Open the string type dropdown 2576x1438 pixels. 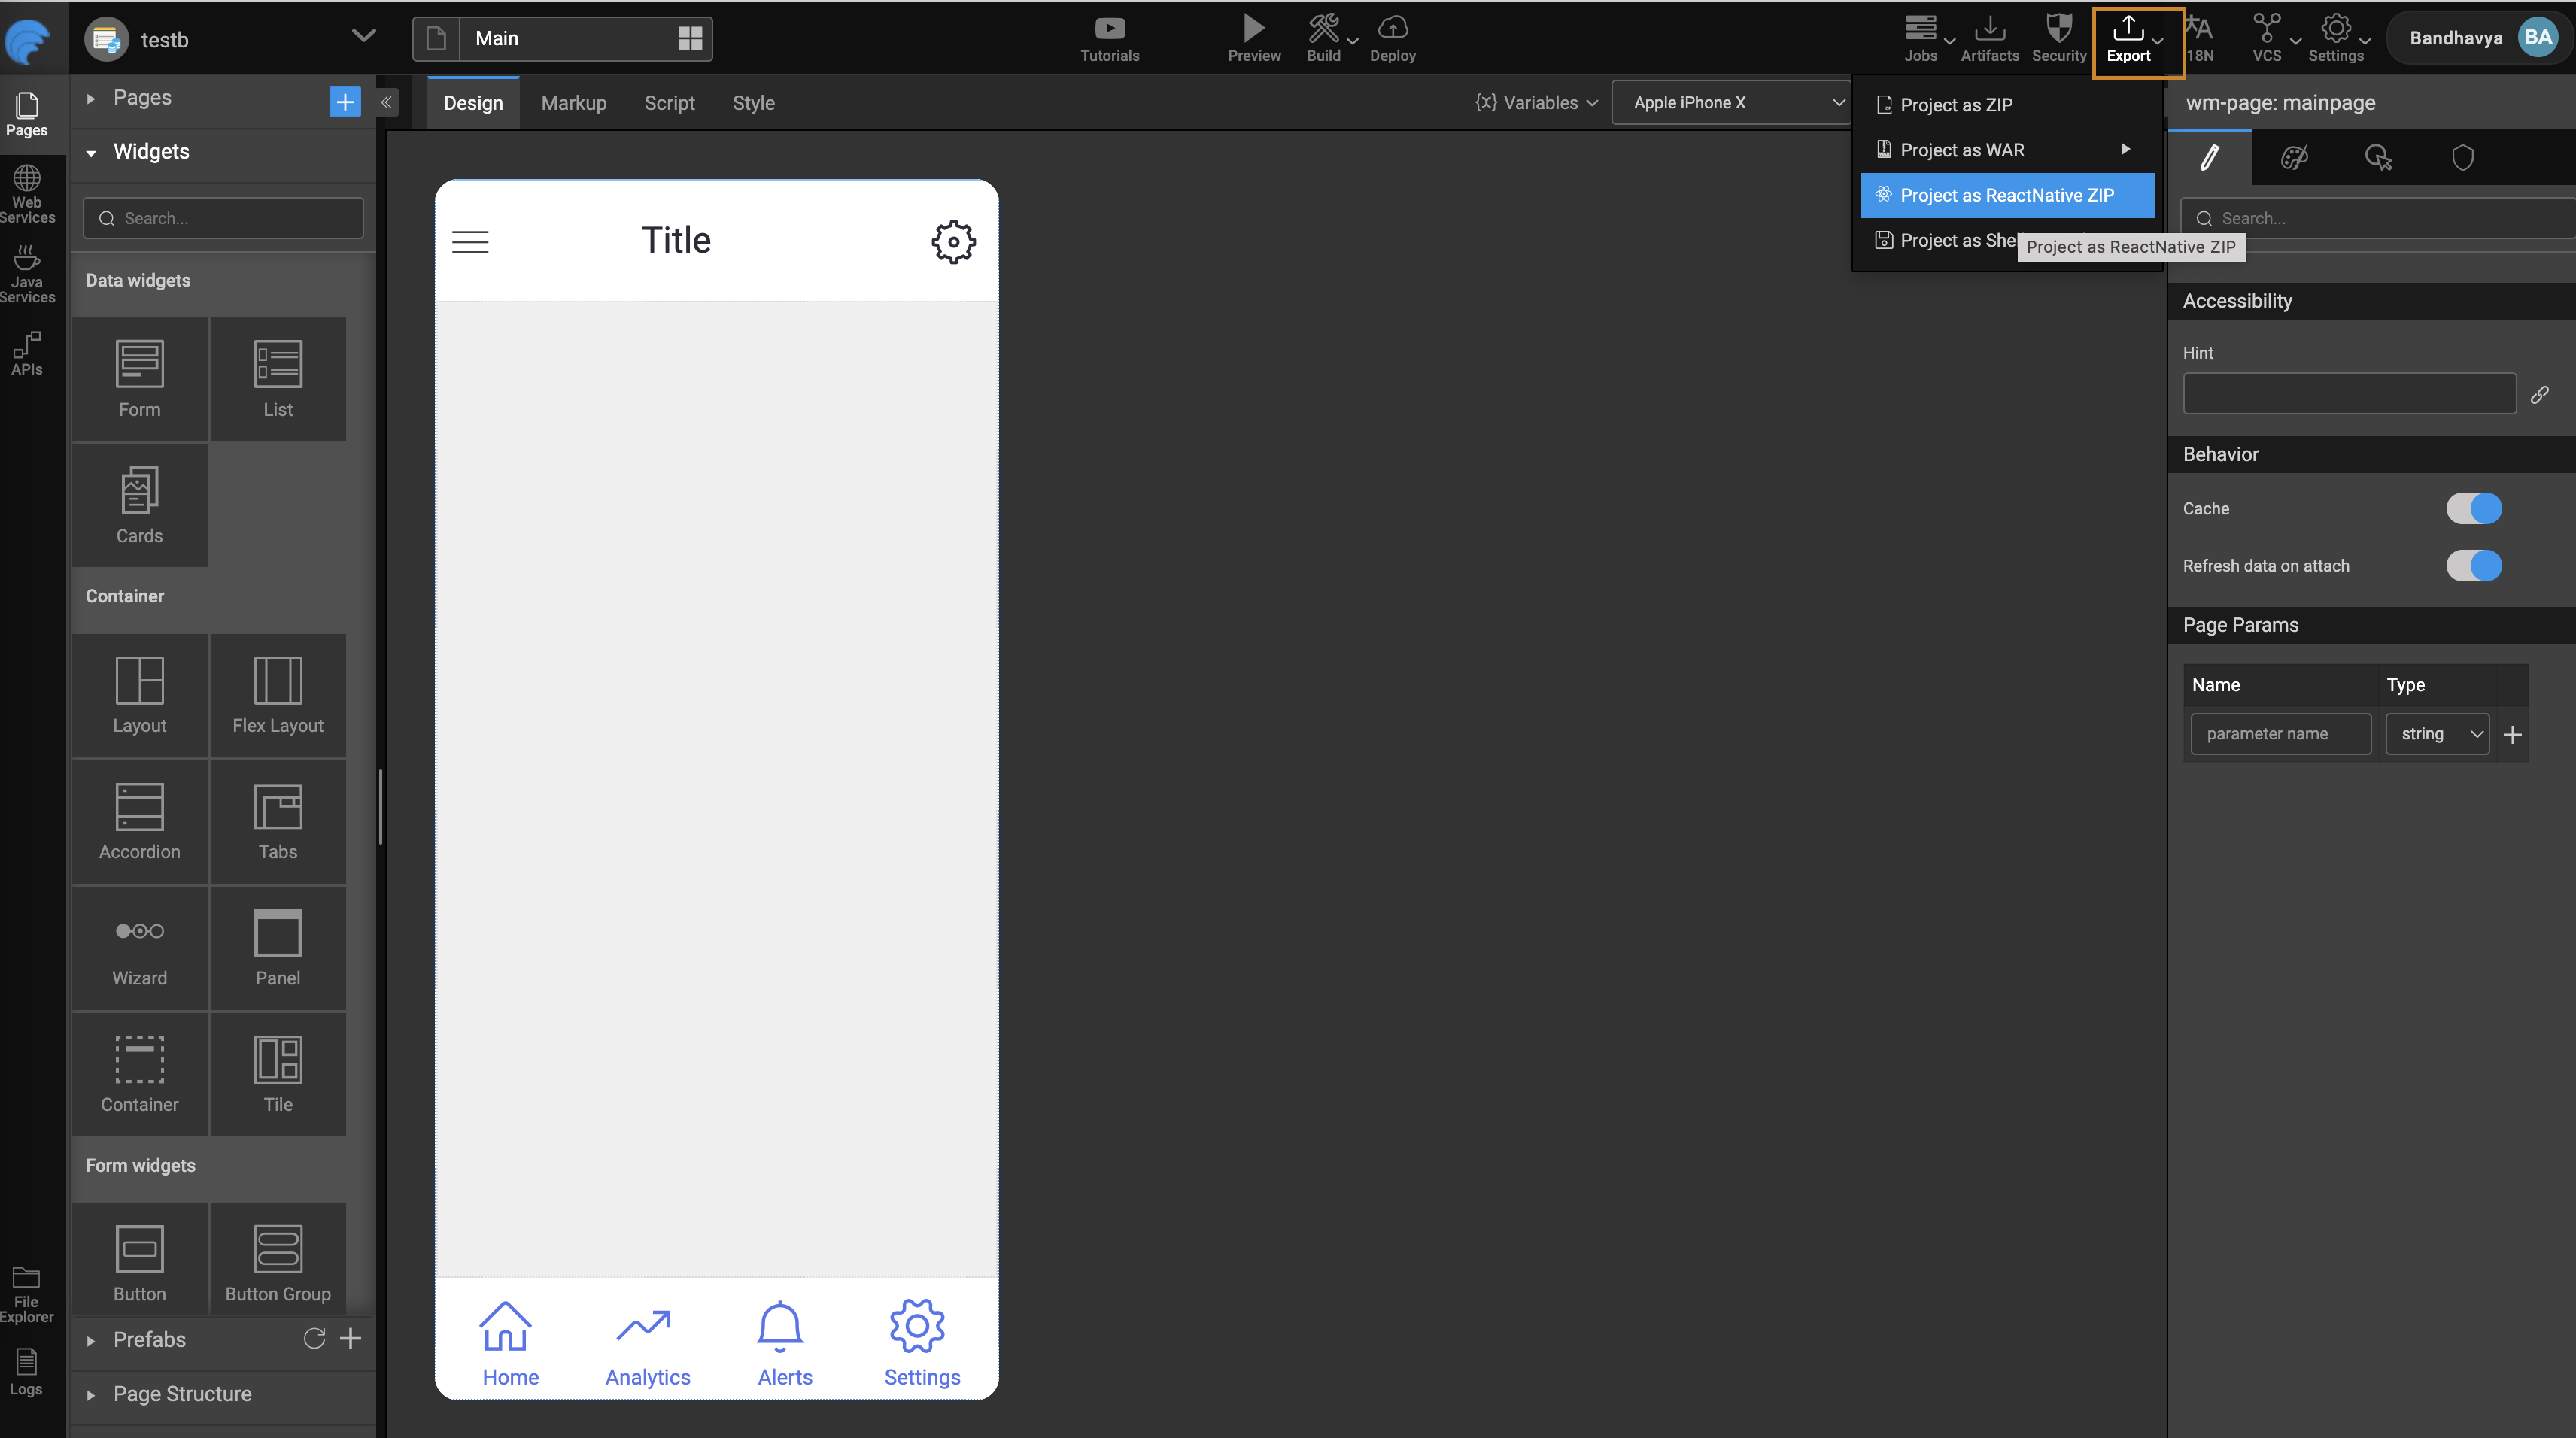[x=2438, y=734]
